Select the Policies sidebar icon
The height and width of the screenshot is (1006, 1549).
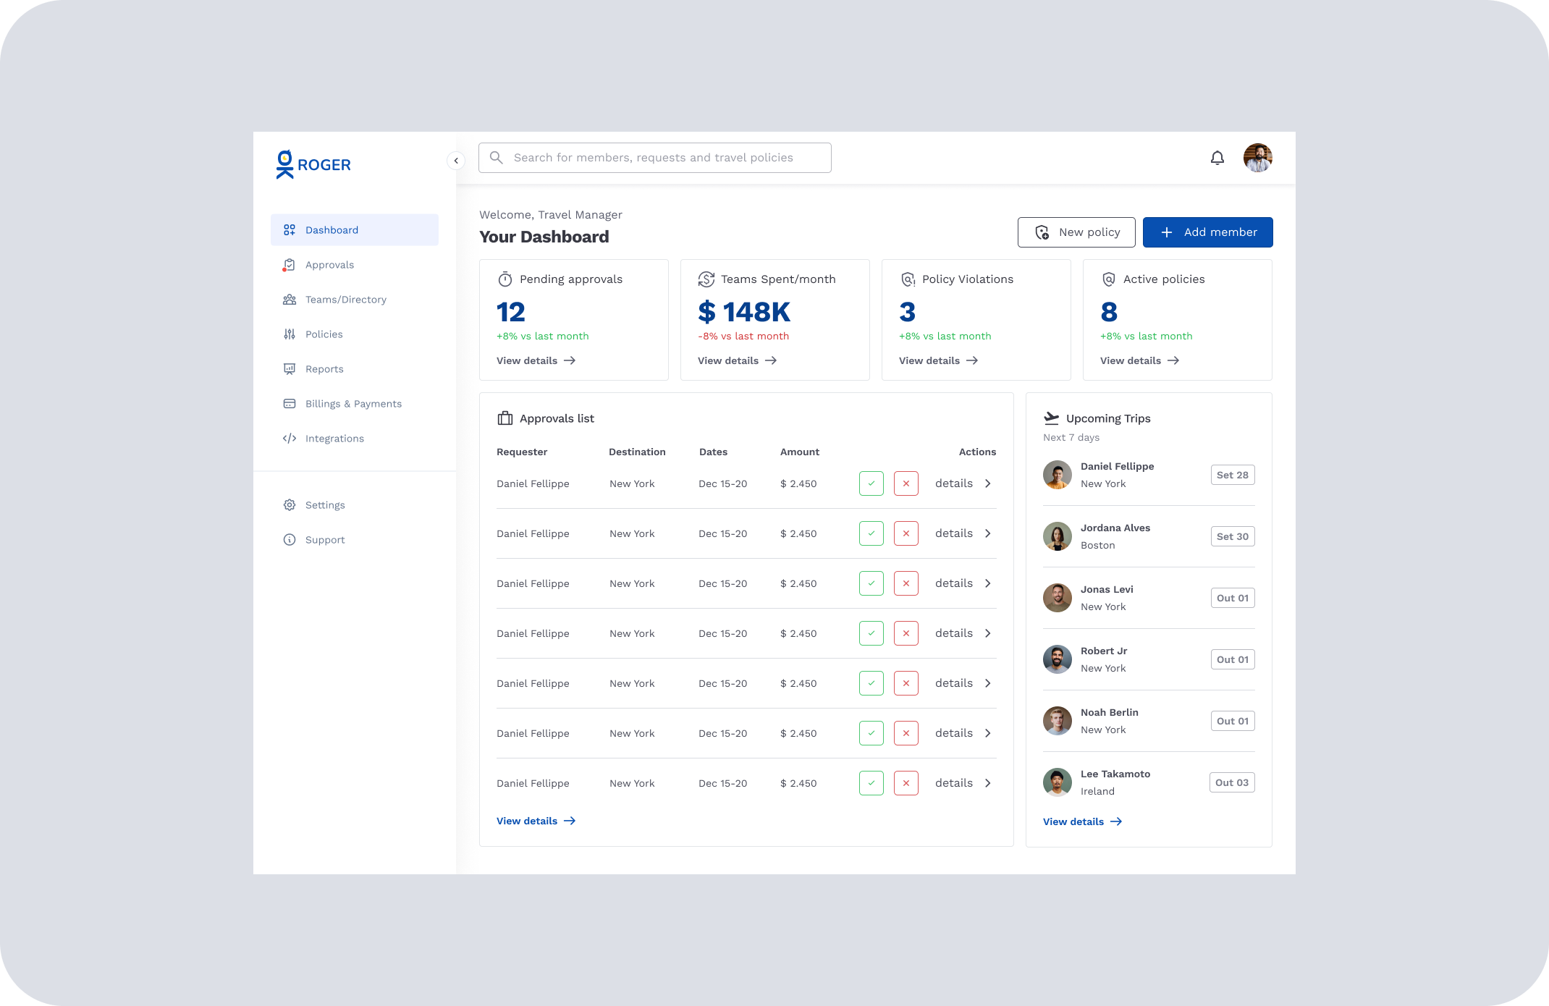pyautogui.click(x=290, y=334)
